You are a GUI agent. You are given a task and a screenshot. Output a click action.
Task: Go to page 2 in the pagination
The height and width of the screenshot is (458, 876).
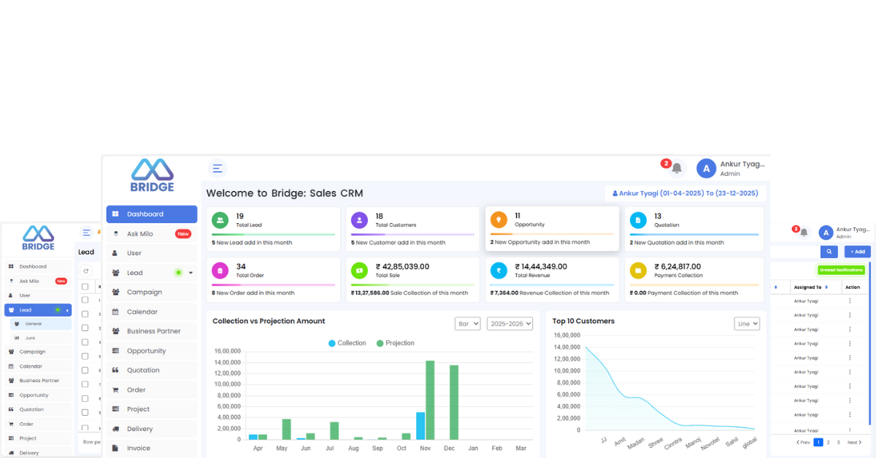[828, 442]
